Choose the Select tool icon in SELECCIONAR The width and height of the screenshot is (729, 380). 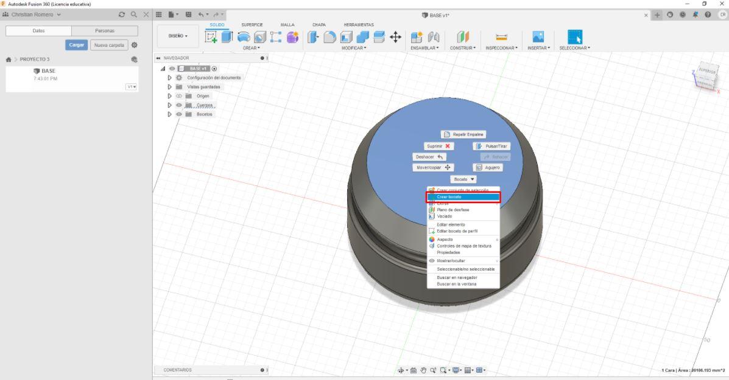coord(575,37)
